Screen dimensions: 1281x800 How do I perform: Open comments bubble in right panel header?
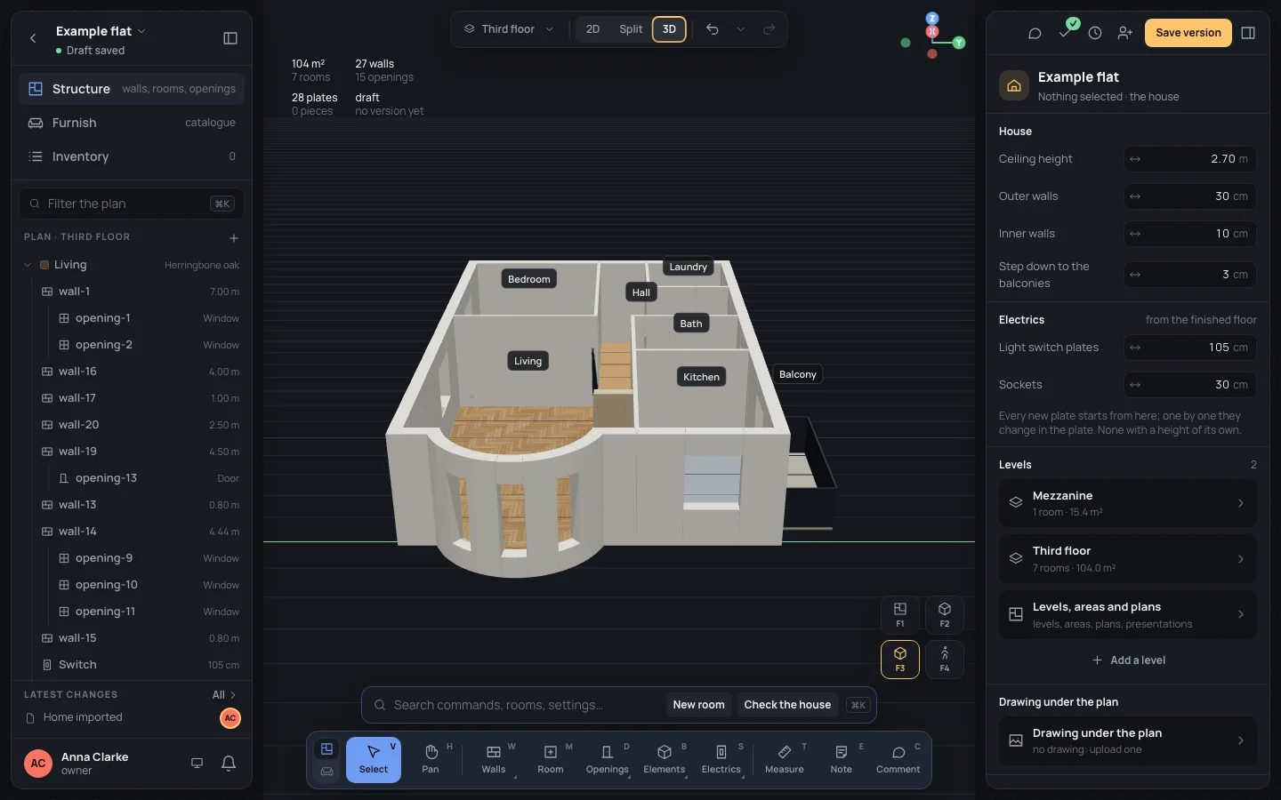[1035, 33]
